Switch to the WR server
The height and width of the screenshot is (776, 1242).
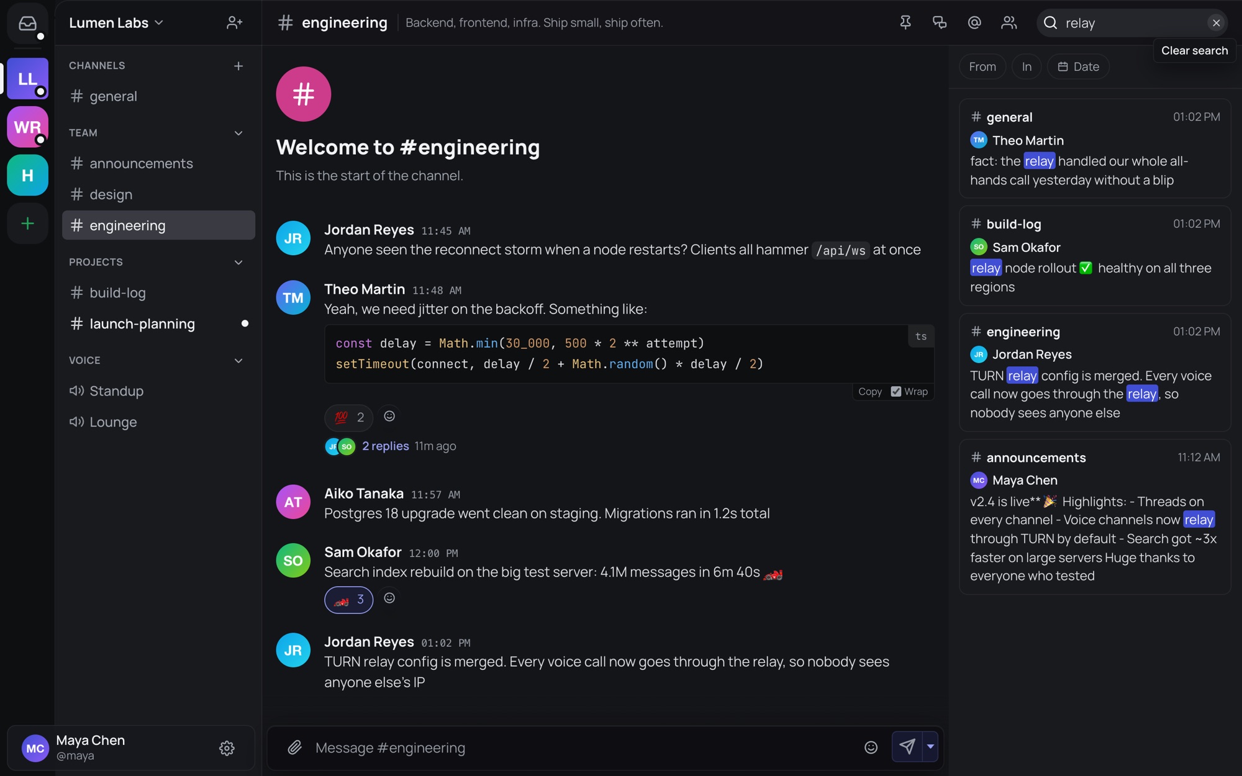pyautogui.click(x=27, y=127)
